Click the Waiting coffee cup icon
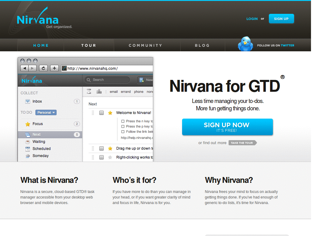 (x=27, y=142)
